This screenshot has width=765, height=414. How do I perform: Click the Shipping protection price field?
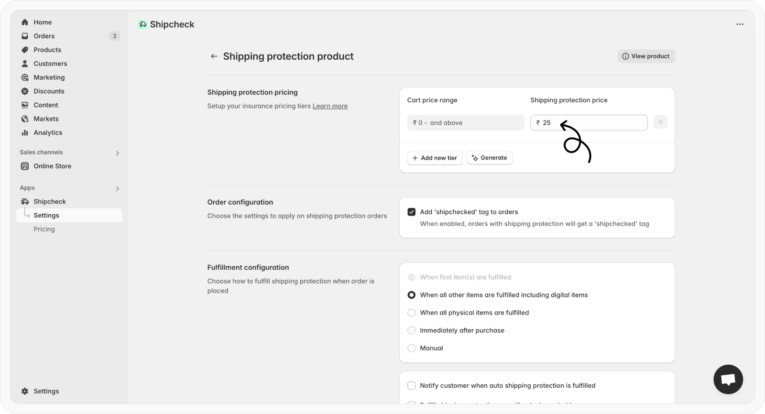coord(589,123)
